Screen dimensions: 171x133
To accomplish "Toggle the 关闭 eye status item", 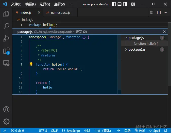I will coord(140,131).
